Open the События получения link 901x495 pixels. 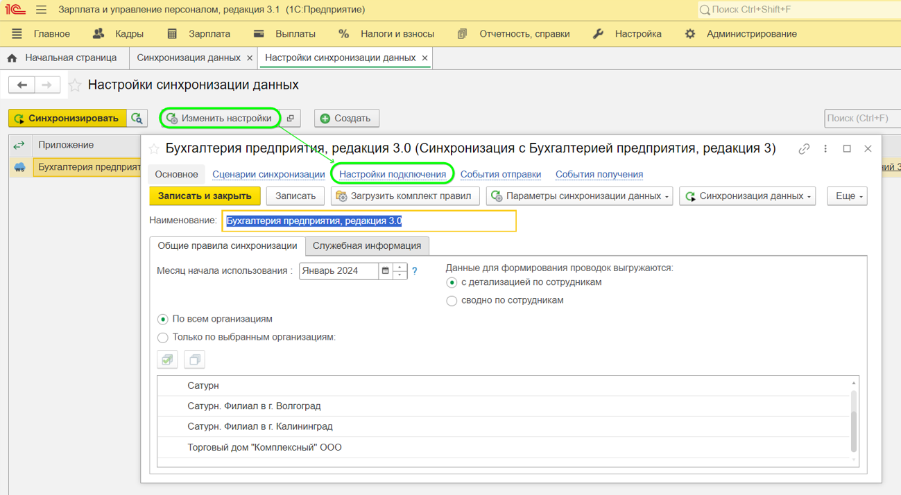599,175
